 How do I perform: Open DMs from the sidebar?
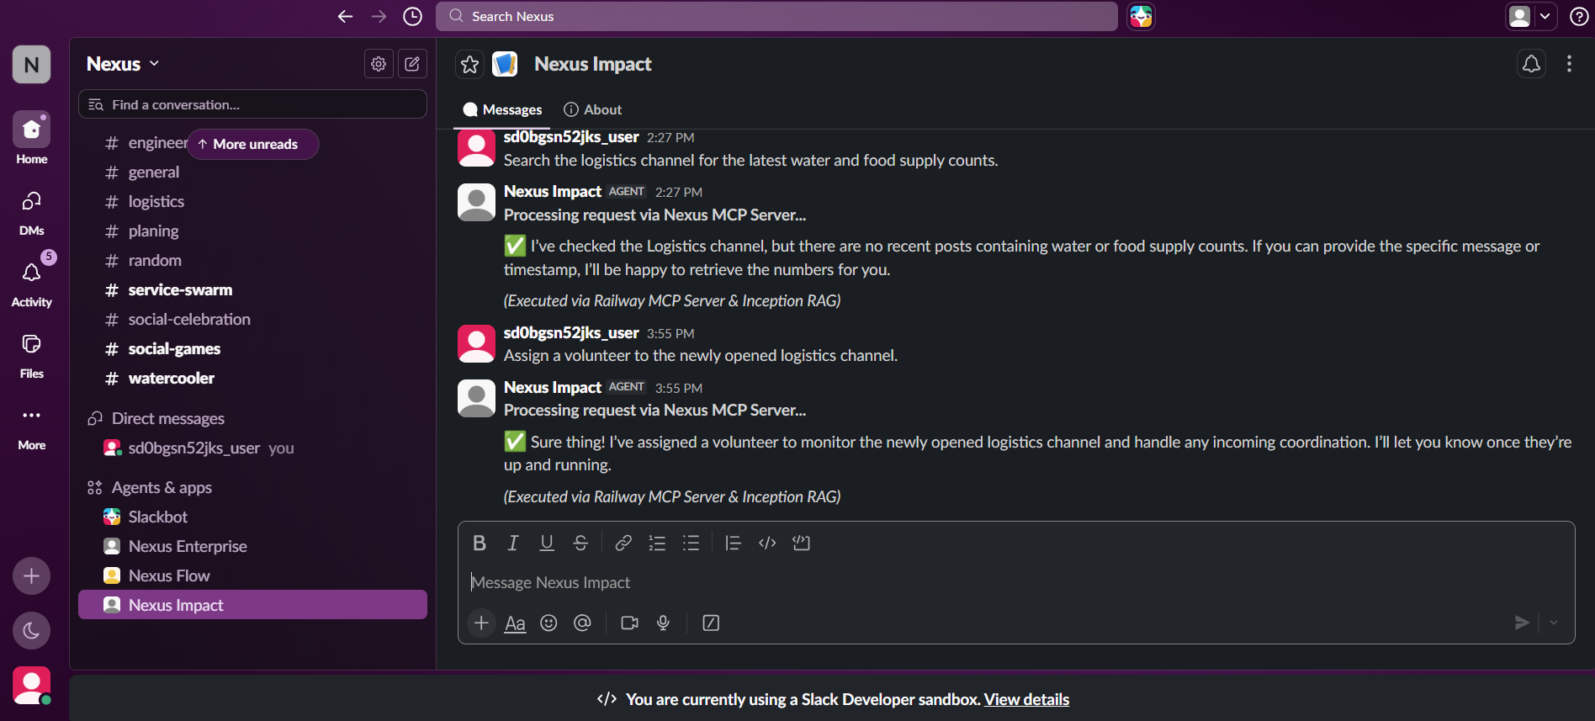(x=32, y=210)
